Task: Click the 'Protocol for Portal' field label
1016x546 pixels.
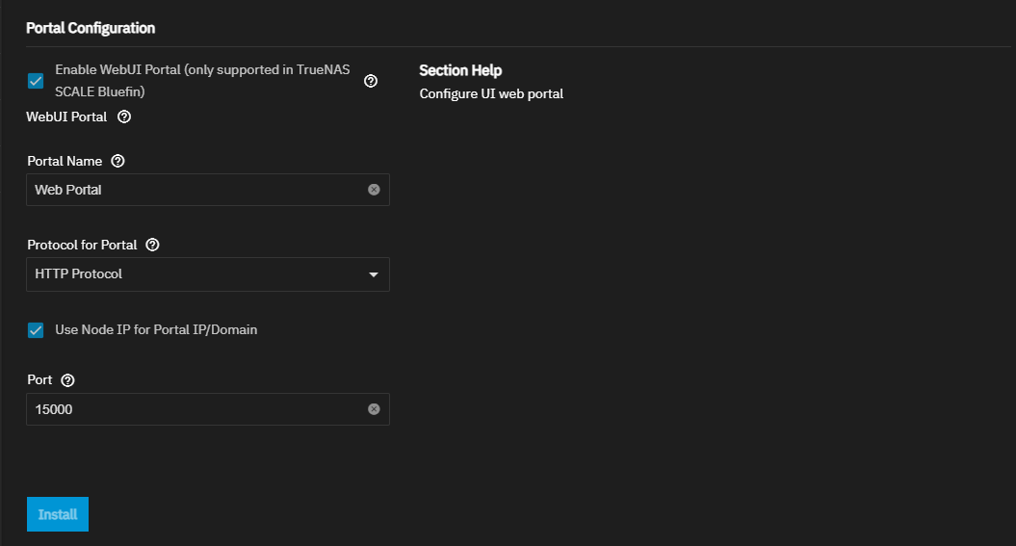Action: point(82,245)
